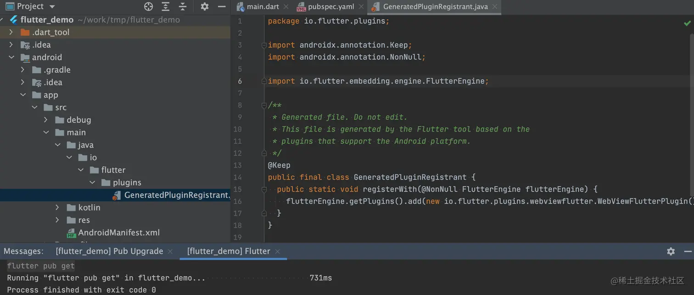
Task: Select AndroidManifest.xml in the tree
Action: tap(119, 233)
